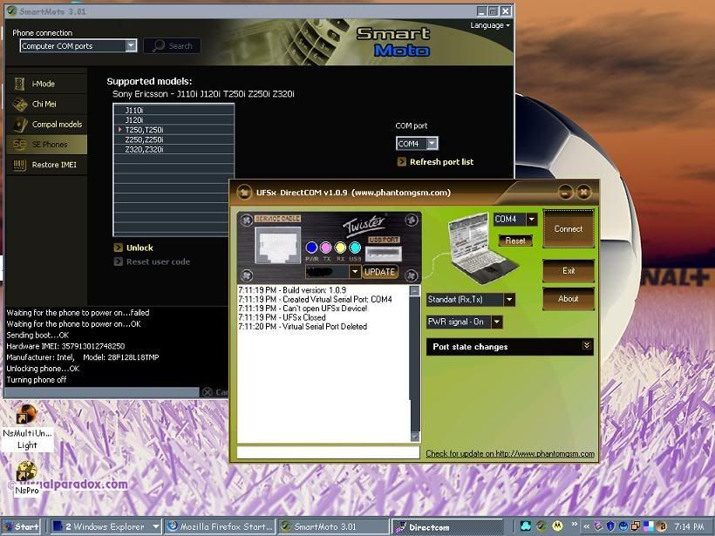715x536 pixels.
Task: Click the yellow RX indicator LED
Action: click(x=341, y=248)
